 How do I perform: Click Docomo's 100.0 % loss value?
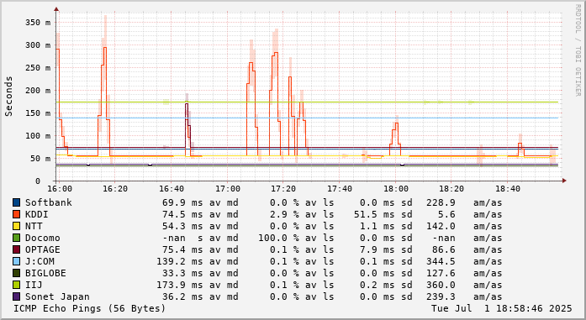click(279, 238)
